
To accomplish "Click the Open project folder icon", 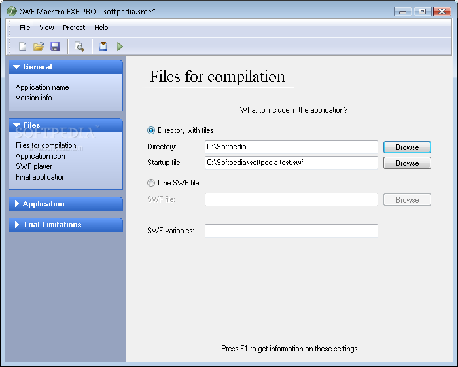I will point(39,47).
